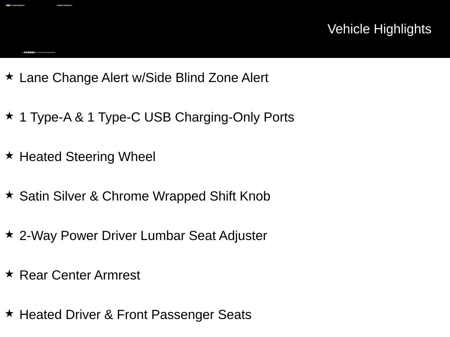Click the star beside Lane Change Alert
This screenshot has height=337, width=450.
pyautogui.click(x=9, y=76)
